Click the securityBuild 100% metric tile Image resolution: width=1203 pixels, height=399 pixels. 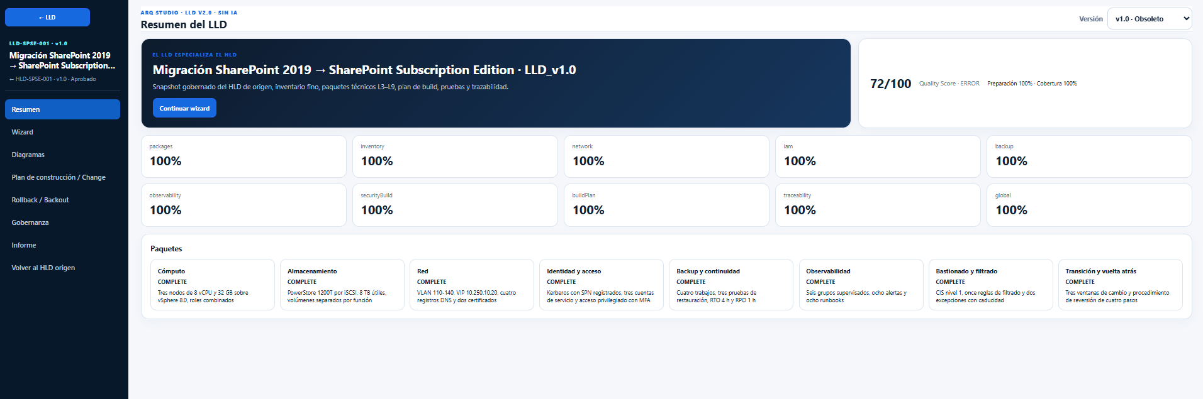click(x=455, y=205)
